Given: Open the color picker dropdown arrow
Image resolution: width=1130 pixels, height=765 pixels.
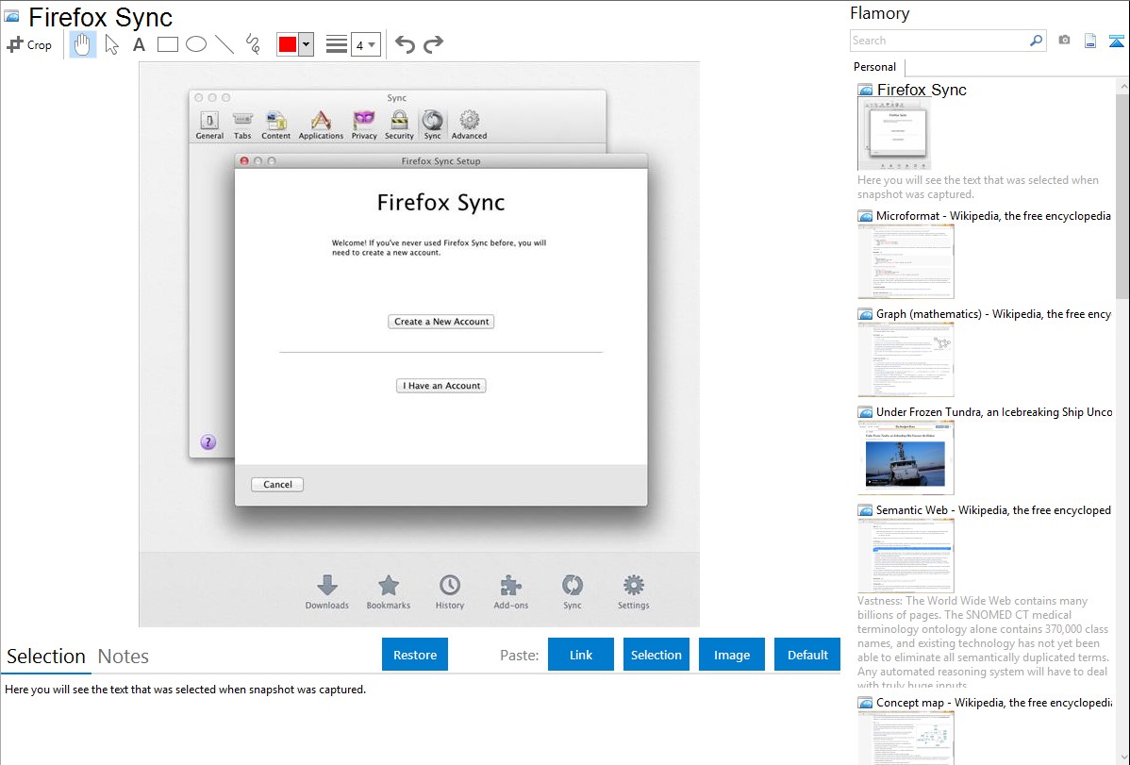Looking at the screenshot, I should tap(307, 44).
